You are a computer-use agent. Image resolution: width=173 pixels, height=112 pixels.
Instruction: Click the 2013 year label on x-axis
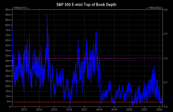[24, 110]
